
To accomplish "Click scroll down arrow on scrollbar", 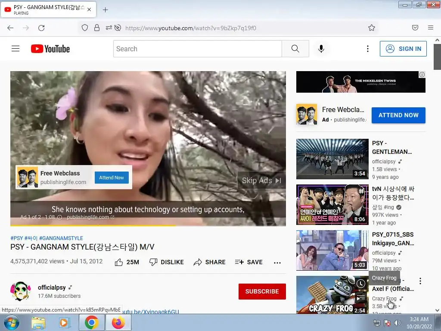I will [437, 310].
